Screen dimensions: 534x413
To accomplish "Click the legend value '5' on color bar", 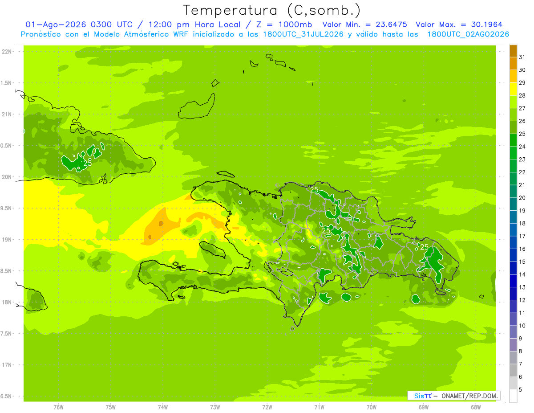I will point(521,389).
